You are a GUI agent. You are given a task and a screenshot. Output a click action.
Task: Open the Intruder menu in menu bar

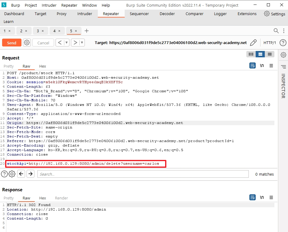(49, 5)
